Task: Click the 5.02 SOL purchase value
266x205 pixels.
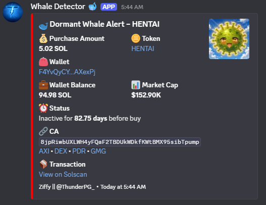Action: tap(53, 48)
